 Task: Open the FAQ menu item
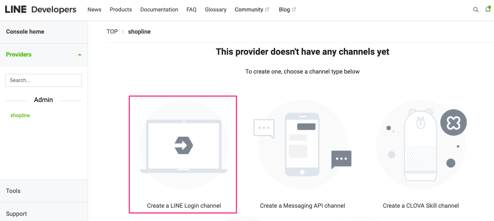(x=191, y=10)
